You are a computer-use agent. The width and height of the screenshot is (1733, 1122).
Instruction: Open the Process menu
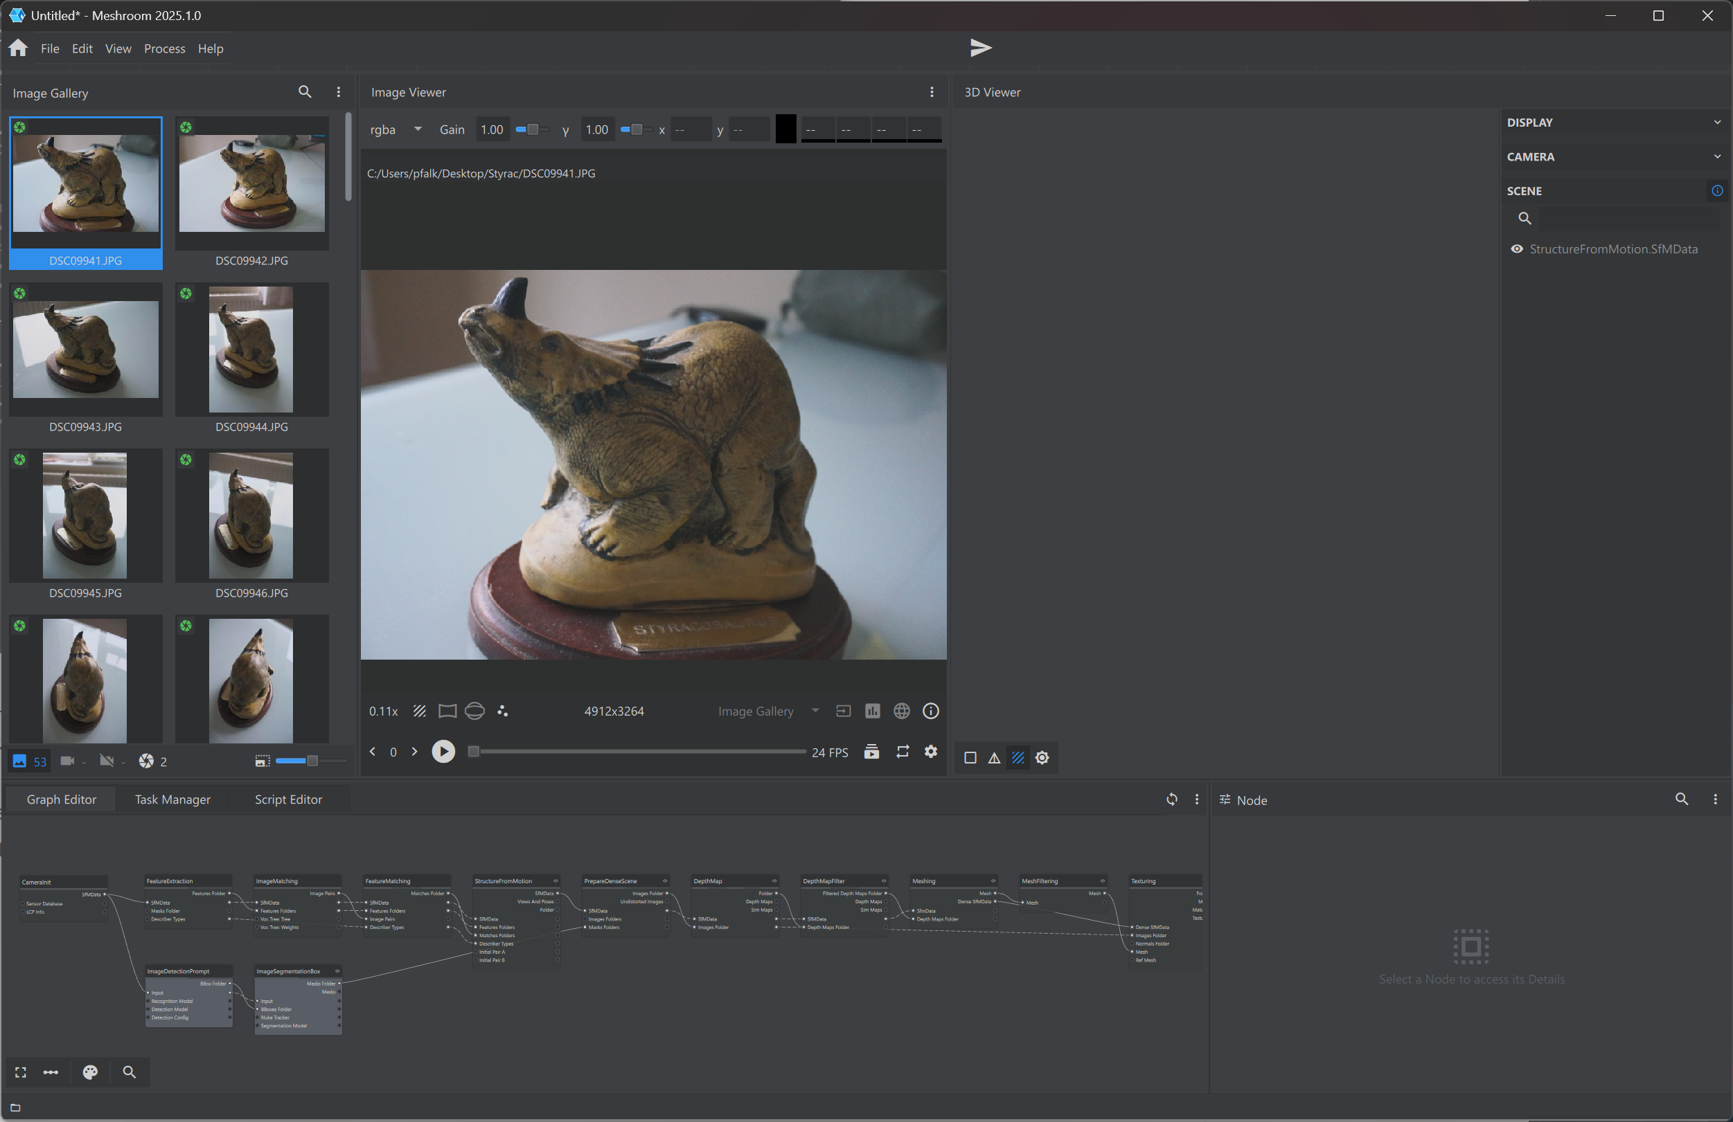pyautogui.click(x=165, y=48)
